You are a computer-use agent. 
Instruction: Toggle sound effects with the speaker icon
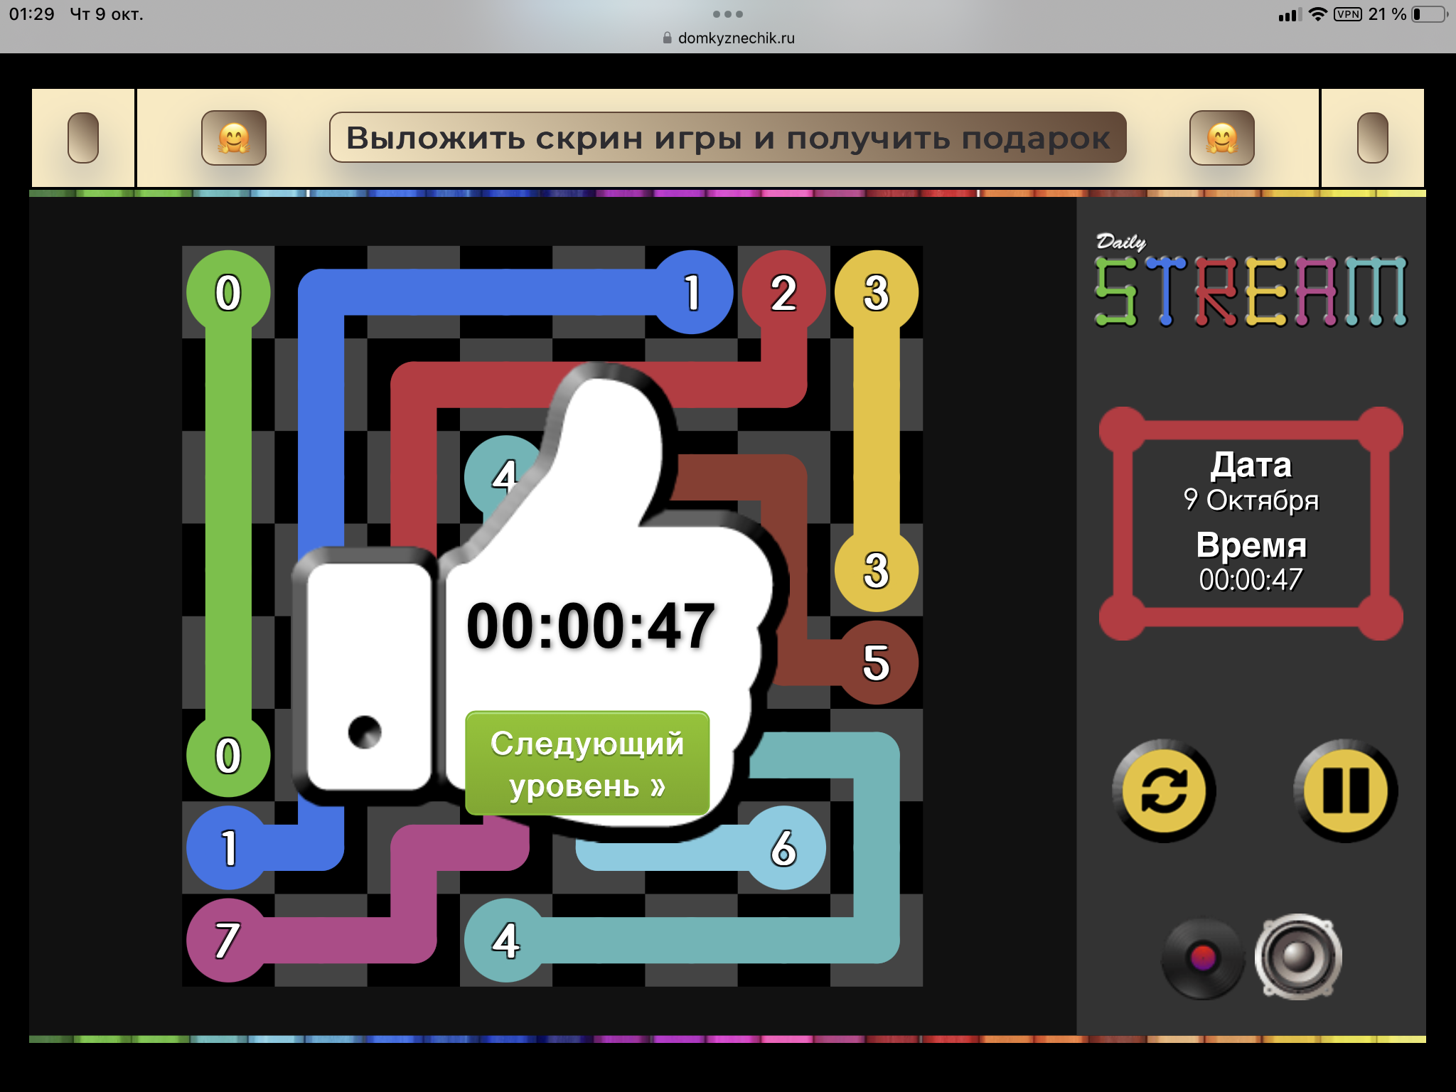1298,956
